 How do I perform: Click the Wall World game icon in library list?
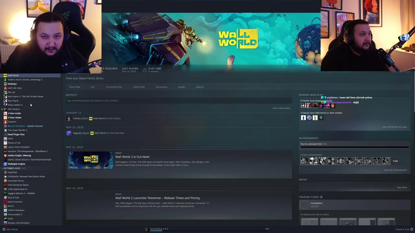point(5,75)
